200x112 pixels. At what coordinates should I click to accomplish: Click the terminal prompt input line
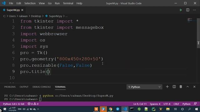point(40,99)
